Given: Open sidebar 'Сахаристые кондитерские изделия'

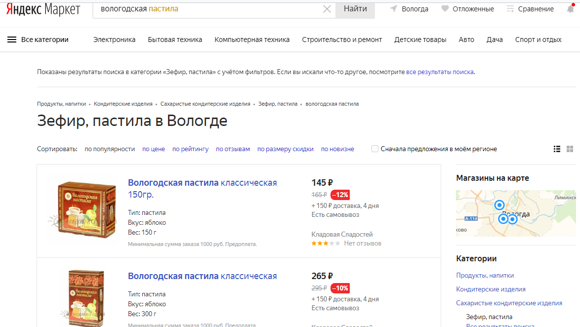Looking at the screenshot, I should [509, 303].
